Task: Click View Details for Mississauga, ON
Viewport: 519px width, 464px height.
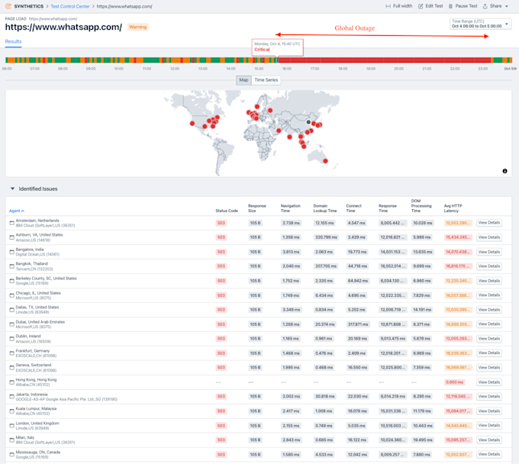Action: (489, 454)
